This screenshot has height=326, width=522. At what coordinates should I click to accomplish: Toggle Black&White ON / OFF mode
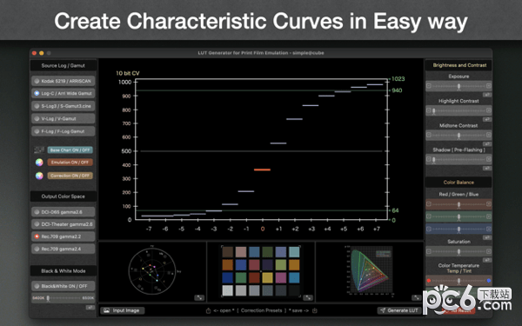(x=64, y=286)
